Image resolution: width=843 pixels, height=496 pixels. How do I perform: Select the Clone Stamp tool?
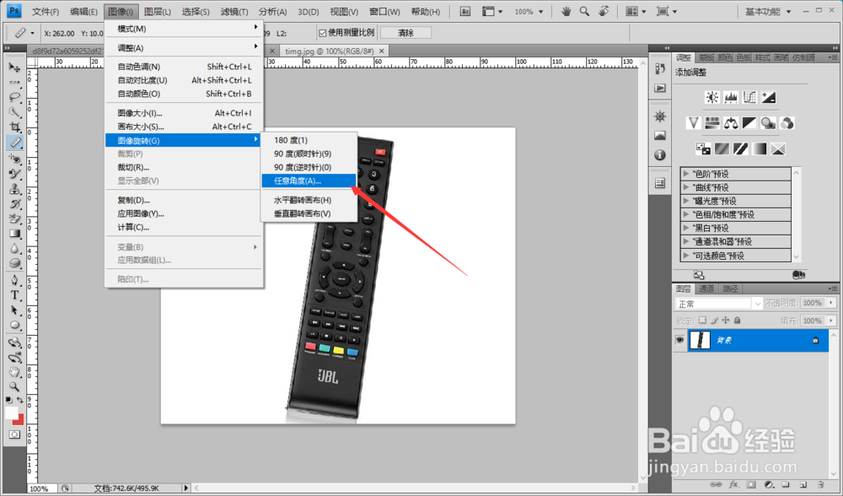coord(14,189)
